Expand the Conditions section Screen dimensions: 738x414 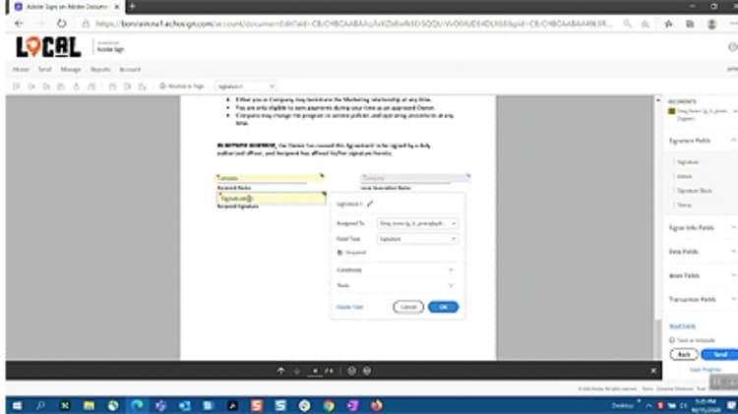pyautogui.click(x=396, y=270)
